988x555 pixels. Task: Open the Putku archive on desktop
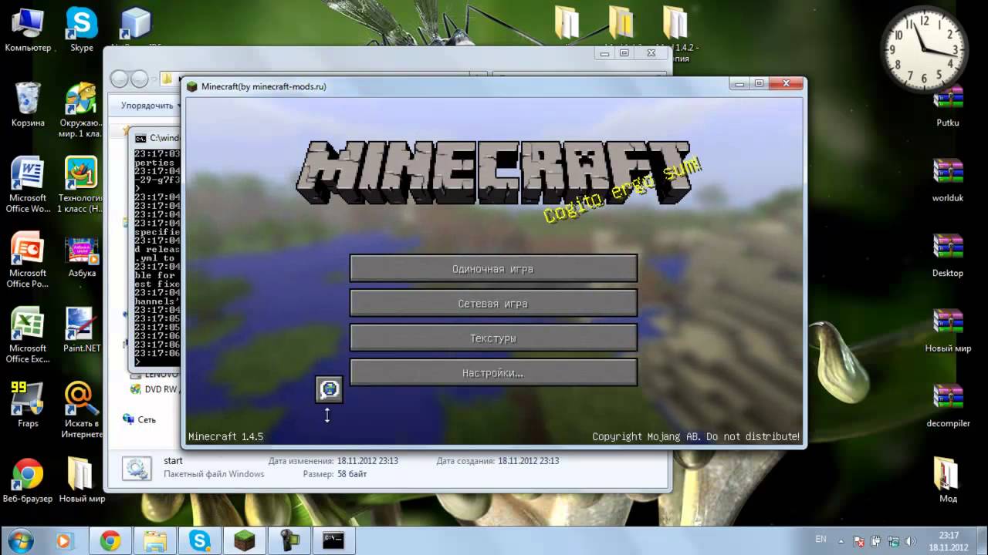tap(948, 106)
